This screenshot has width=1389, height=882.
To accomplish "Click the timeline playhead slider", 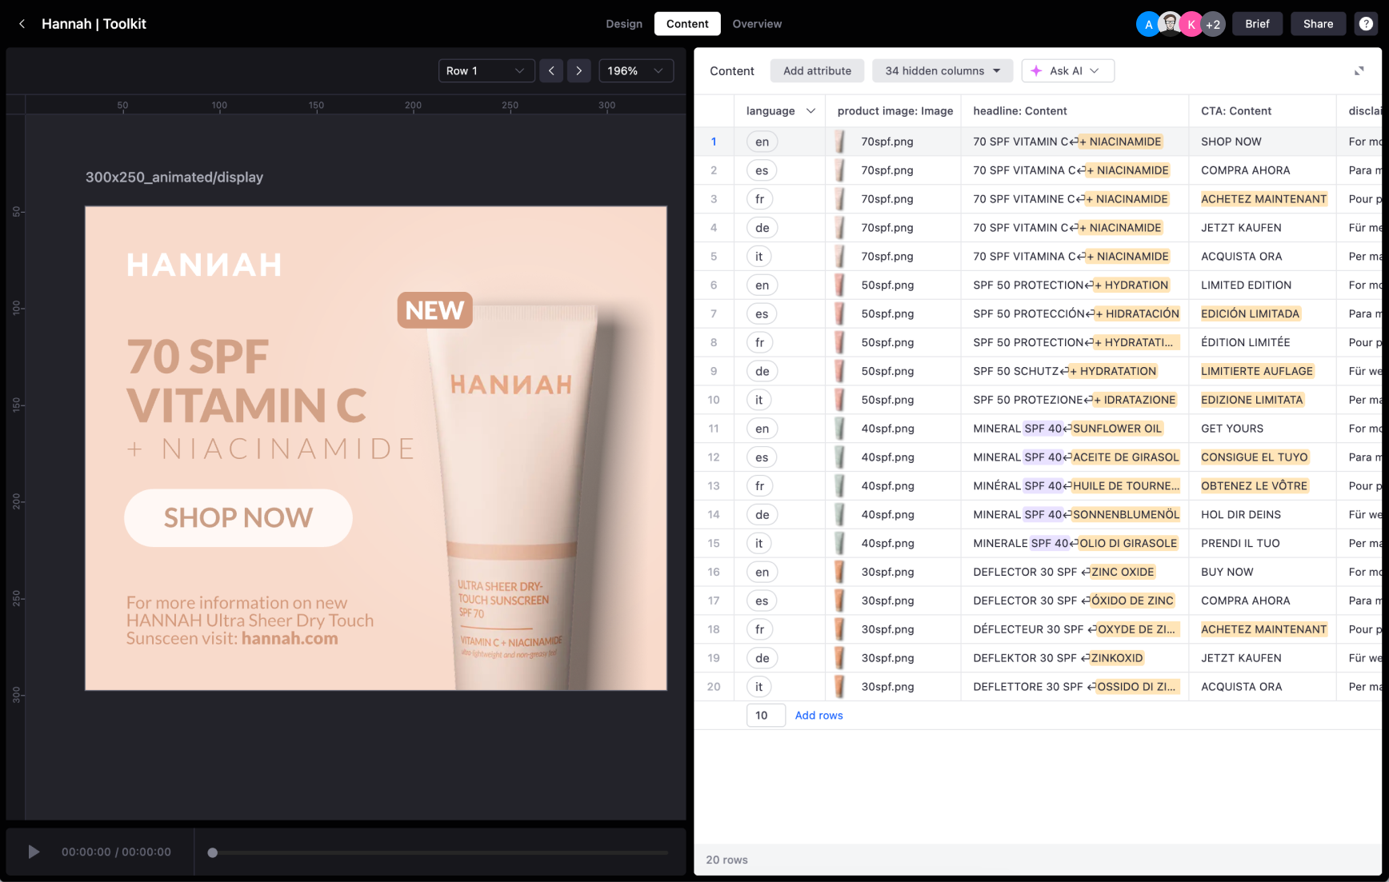I will (213, 852).
